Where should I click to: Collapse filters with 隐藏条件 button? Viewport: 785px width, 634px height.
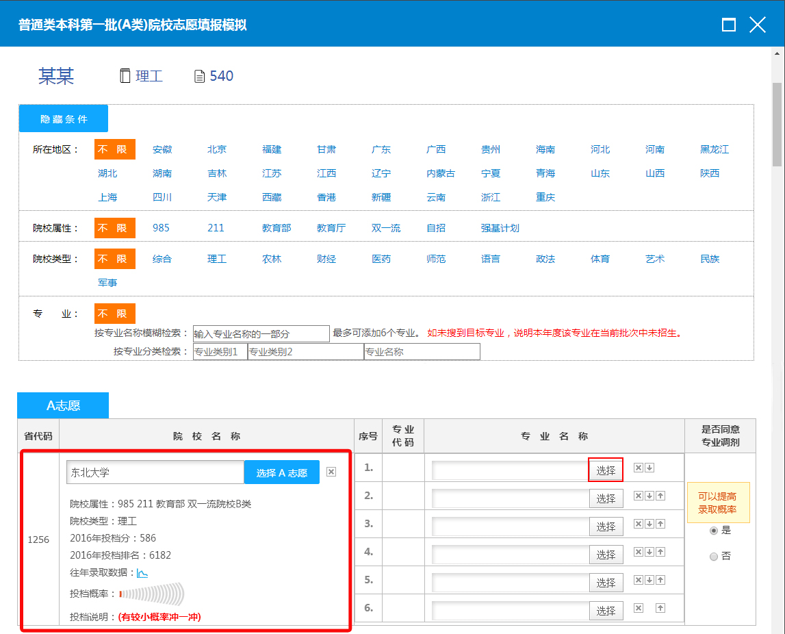(64, 119)
